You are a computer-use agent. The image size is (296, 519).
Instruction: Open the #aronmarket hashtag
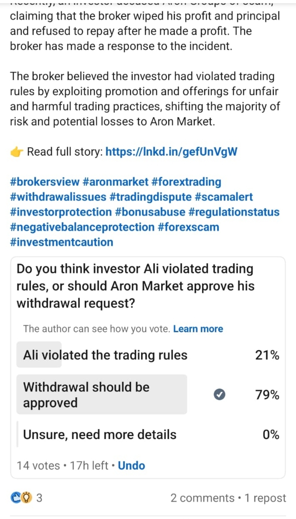[x=116, y=182]
